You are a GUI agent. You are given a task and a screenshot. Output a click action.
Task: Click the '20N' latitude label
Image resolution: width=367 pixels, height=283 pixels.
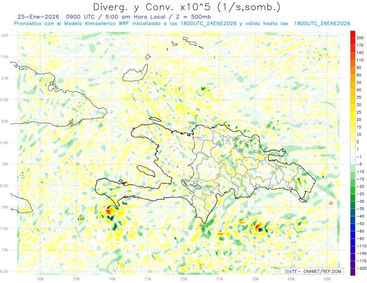(x=5, y=121)
